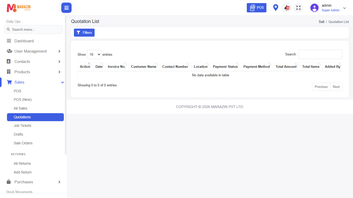The height and width of the screenshot is (198, 353).
Task: Click the Products building icon
Action: tap(9, 72)
